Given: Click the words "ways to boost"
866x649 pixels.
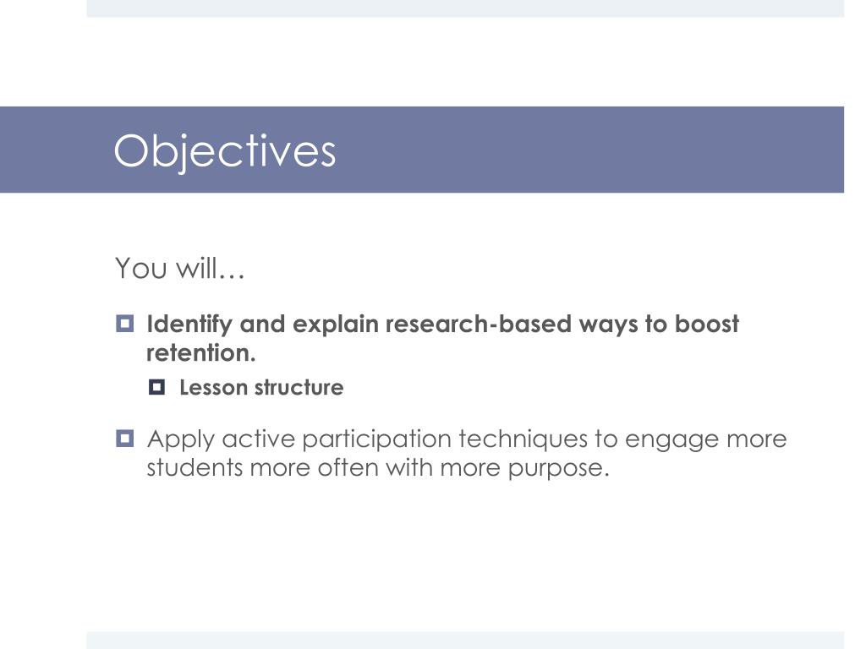Looking at the screenshot, I should point(659,324).
